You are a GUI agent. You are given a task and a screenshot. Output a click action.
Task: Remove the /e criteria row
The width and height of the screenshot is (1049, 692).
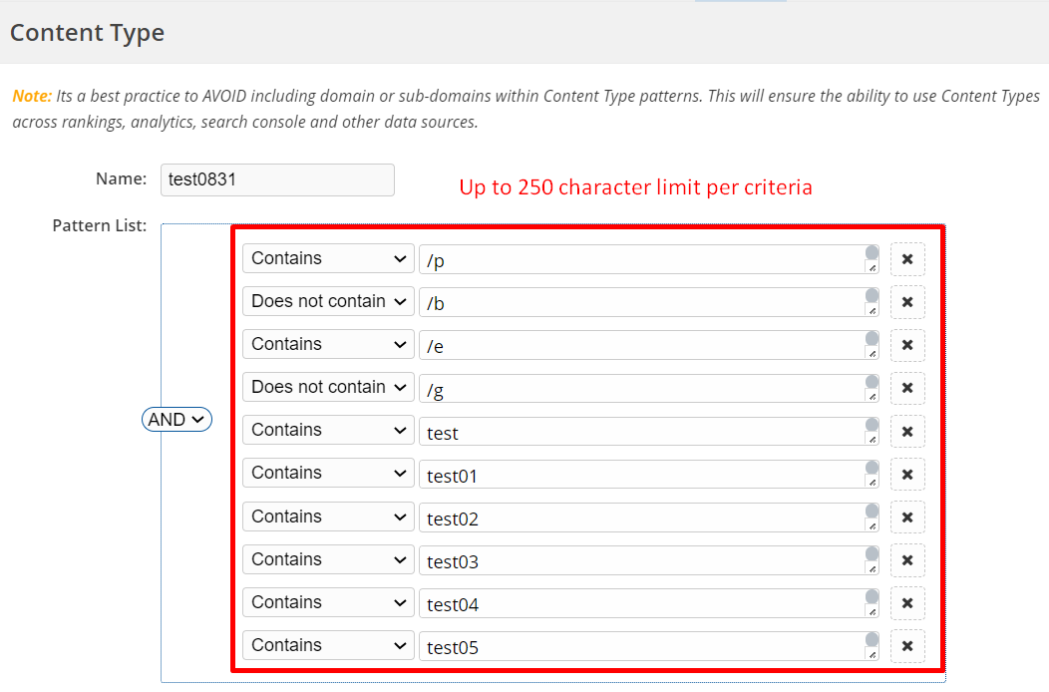pos(906,345)
